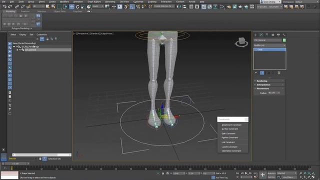Toggle the Percent Snap icon
The image size is (320, 180).
pos(138,6)
